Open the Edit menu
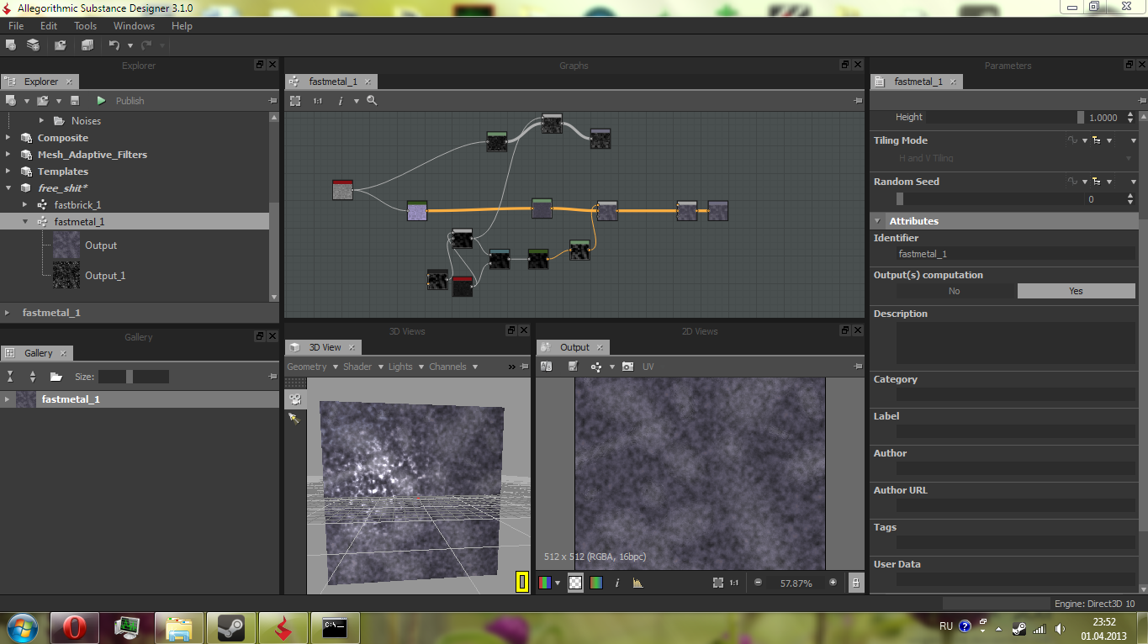The width and height of the screenshot is (1148, 644). [49, 26]
